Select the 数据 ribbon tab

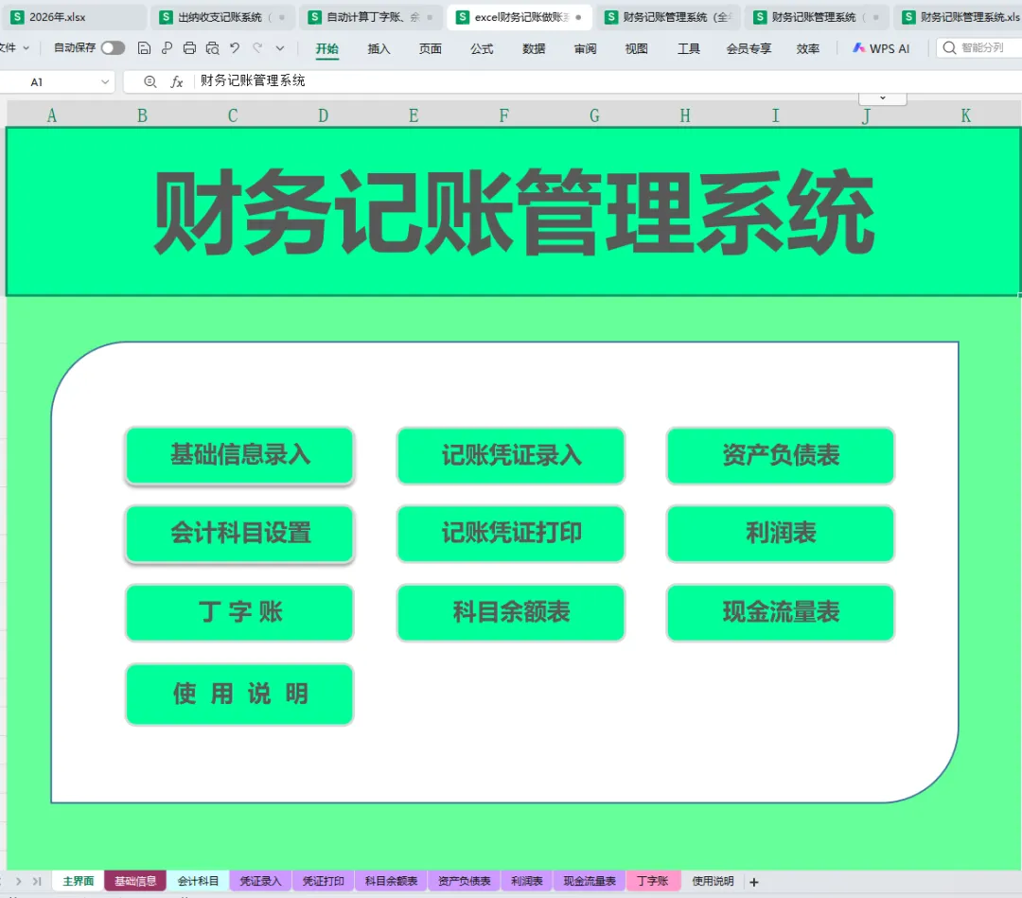click(x=534, y=49)
